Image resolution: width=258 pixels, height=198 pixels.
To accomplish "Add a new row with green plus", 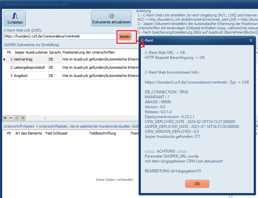I will pyautogui.click(x=5, y=118).
